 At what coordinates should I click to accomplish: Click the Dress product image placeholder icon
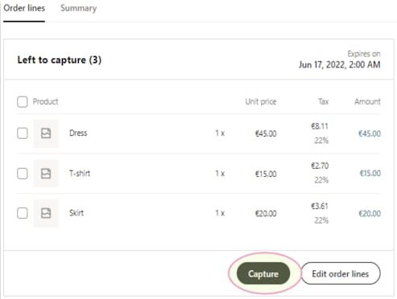point(46,133)
